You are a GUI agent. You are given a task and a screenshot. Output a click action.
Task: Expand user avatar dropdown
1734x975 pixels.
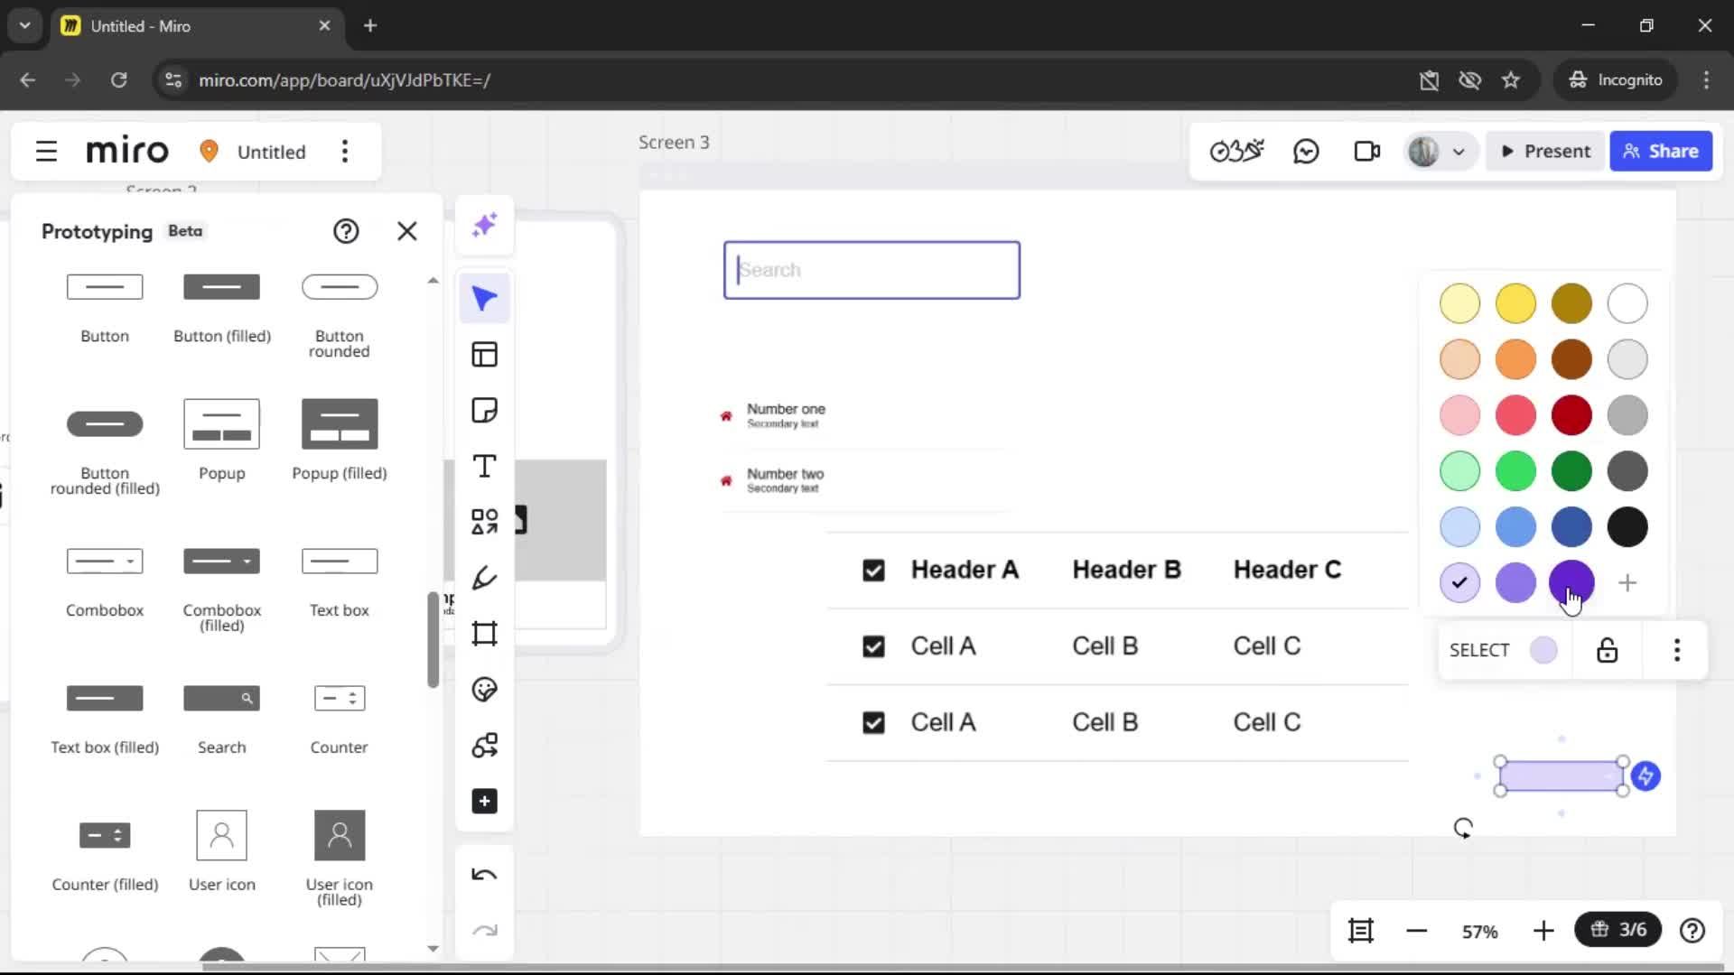pyautogui.click(x=1459, y=152)
